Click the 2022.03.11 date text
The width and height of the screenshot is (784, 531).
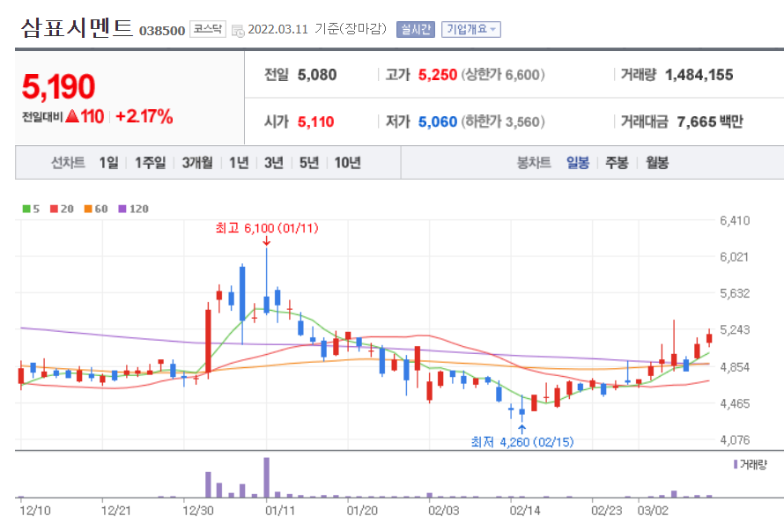(x=278, y=30)
